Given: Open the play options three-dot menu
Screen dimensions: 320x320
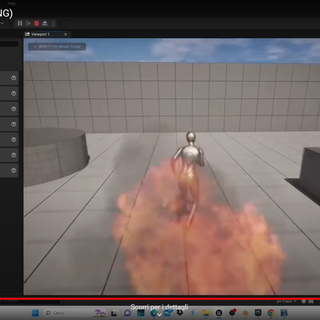Looking at the screenshot, I should (x=53, y=23).
